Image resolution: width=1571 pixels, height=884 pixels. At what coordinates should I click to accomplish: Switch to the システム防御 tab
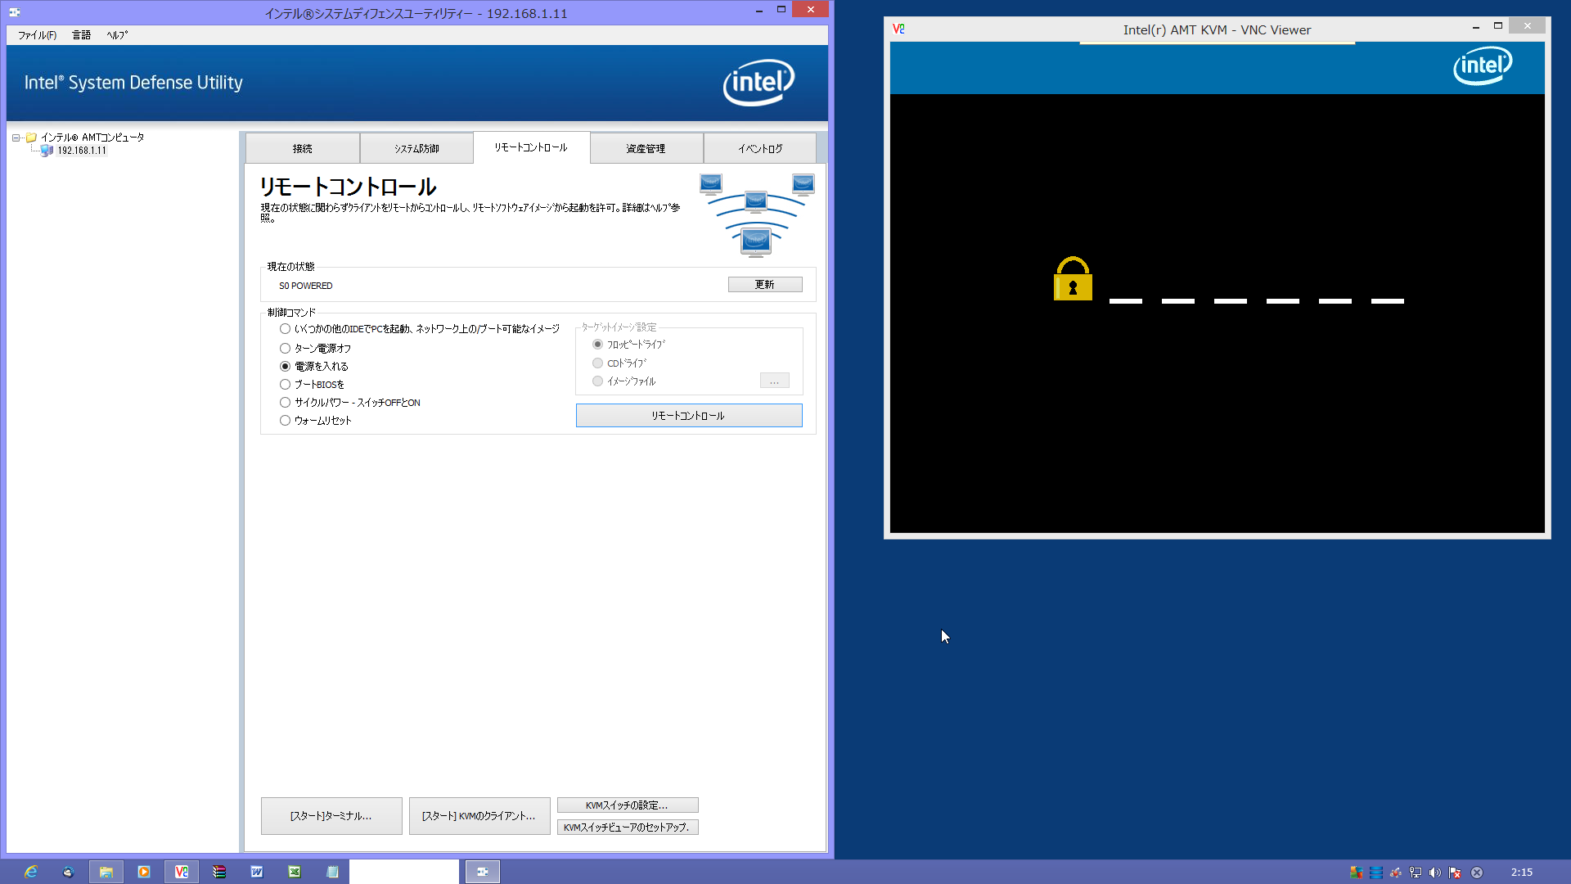click(x=416, y=149)
